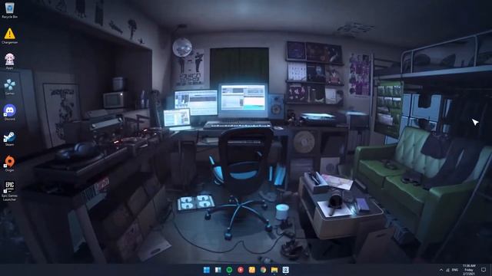Image resolution: width=492 pixels, height=276 pixels.
Task: Open the pink anime character desktop icon
Action: (9, 61)
